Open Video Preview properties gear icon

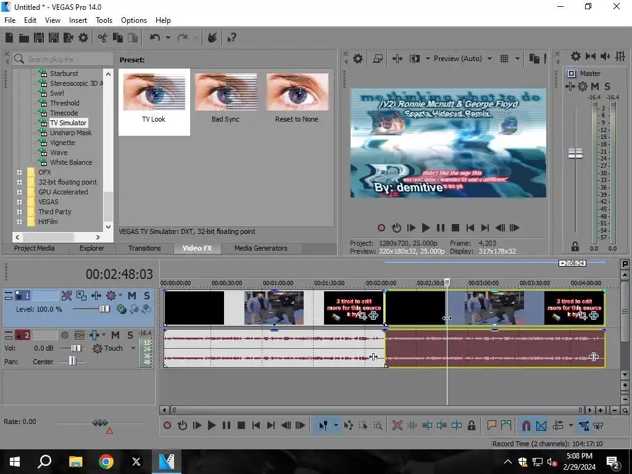pos(358,59)
